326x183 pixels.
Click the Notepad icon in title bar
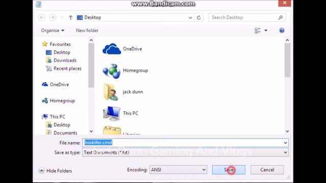(38, 5)
